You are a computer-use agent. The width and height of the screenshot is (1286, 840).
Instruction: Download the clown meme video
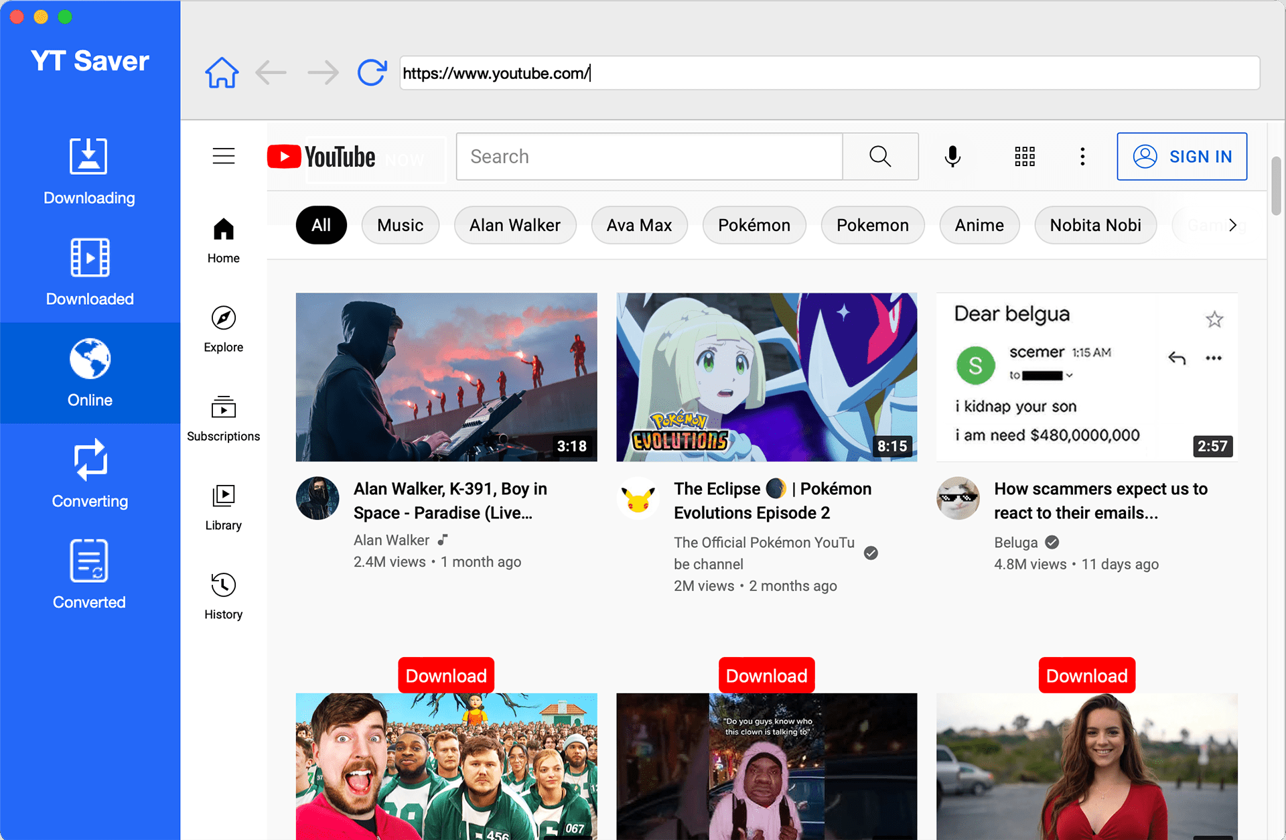(767, 675)
